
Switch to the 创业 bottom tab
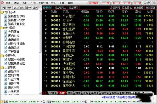coord(78,93)
